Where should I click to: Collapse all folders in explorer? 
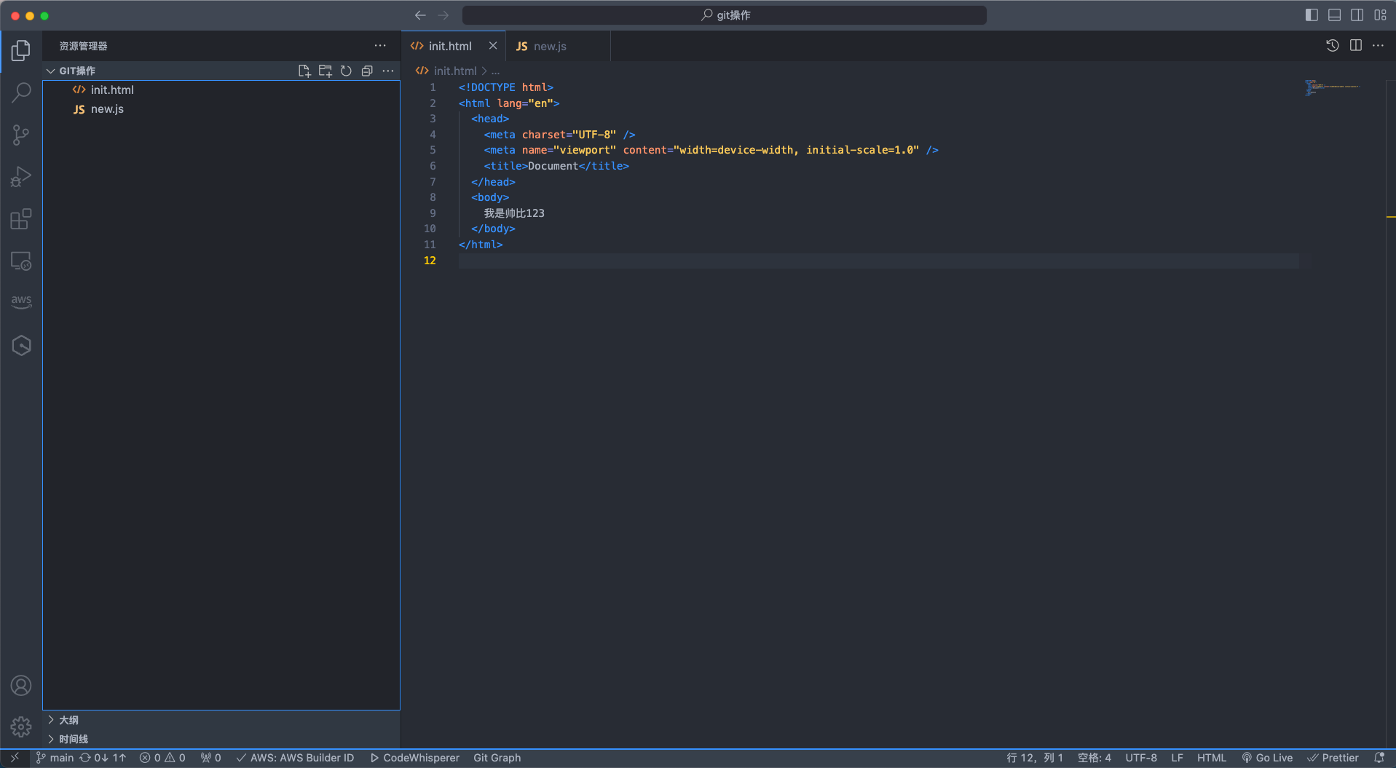pyautogui.click(x=367, y=71)
